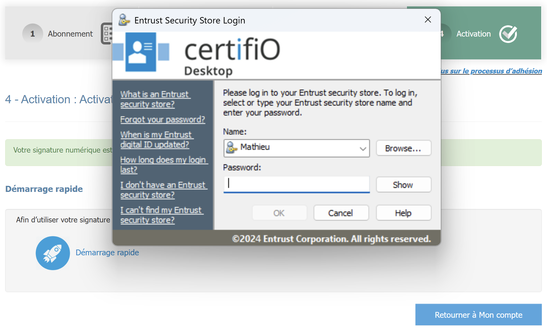The height and width of the screenshot is (329, 547).
Task: Expand the Name dropdown arrow
Action: click(362, 149)
